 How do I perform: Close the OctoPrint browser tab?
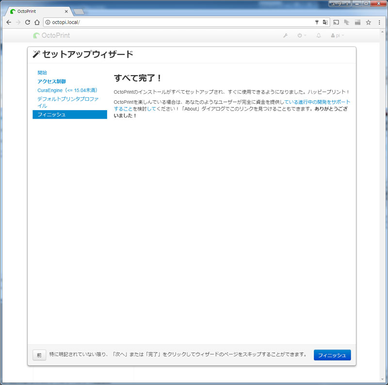pyautogui.click(x=66, y=11)
